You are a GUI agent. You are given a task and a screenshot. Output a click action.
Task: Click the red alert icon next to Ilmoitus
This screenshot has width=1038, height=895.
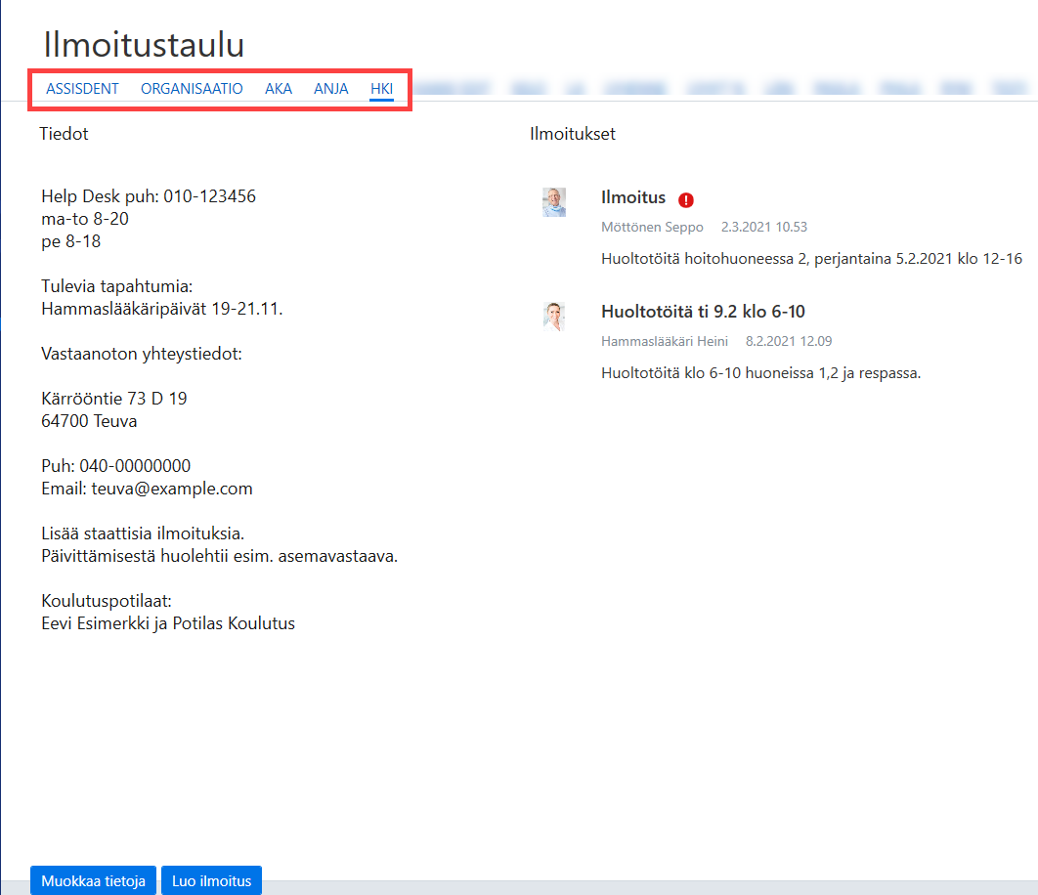coord(686,199)
